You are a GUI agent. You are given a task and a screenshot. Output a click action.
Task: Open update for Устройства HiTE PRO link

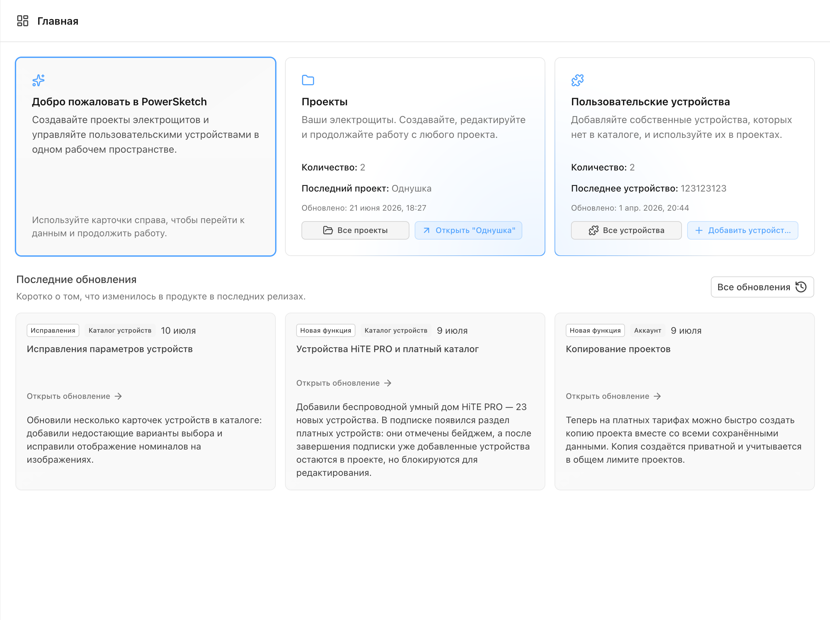point(344,383)
